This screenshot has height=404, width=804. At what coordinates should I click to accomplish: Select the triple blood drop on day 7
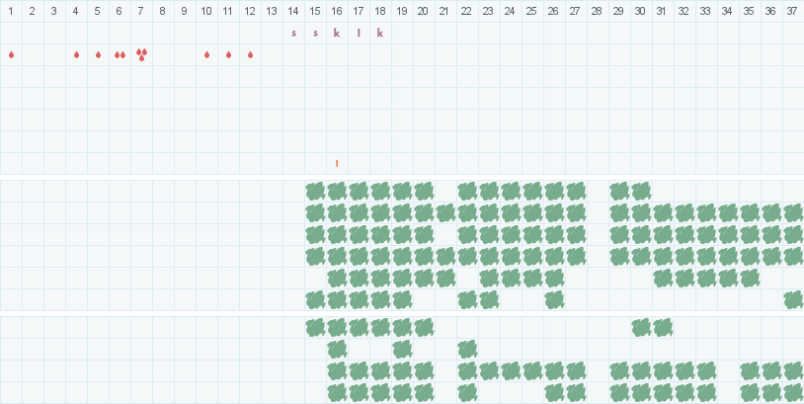pyautogui.click(x=141, y=54)
